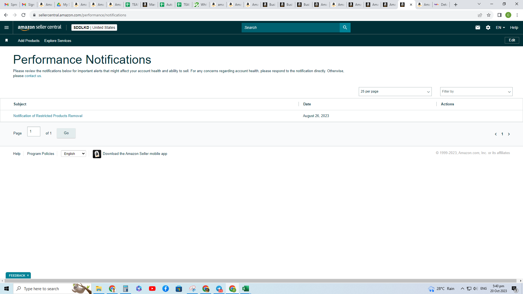Click the page number input field

point(34,131)
